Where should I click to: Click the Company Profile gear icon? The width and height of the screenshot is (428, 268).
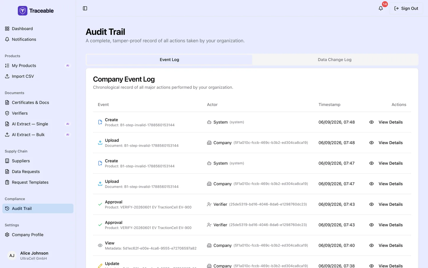7,235
